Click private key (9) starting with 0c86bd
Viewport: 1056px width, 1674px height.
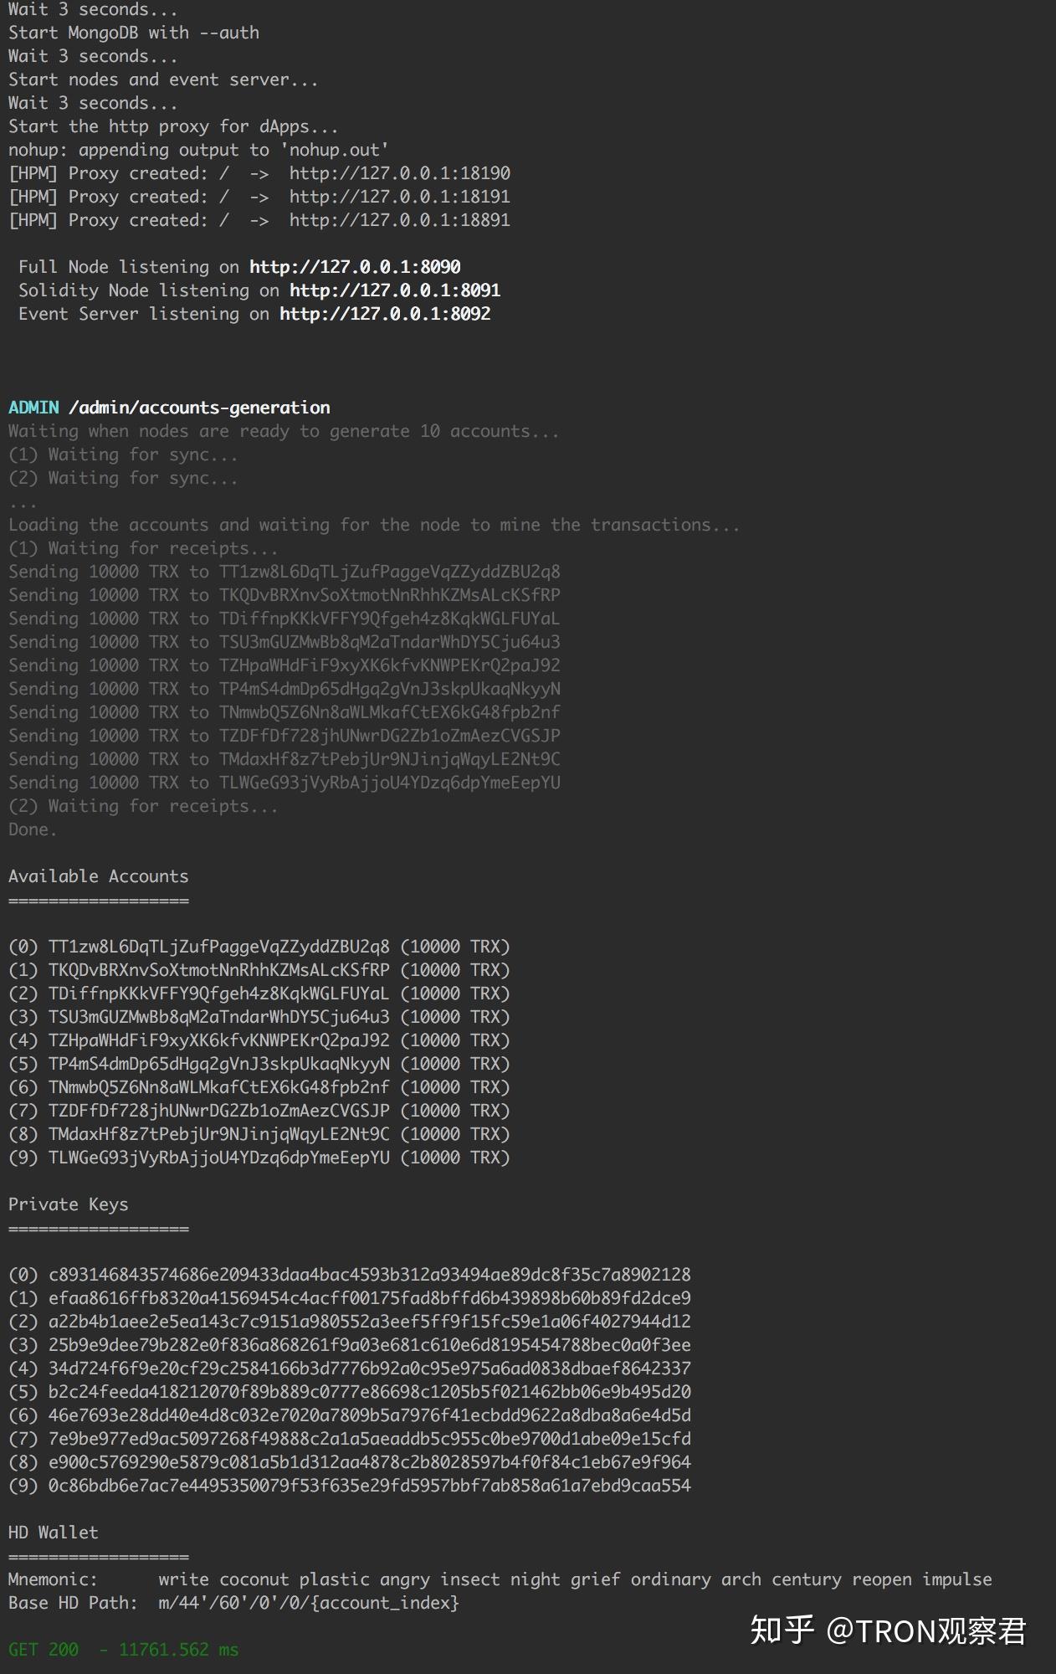[x=369, y=1486]
